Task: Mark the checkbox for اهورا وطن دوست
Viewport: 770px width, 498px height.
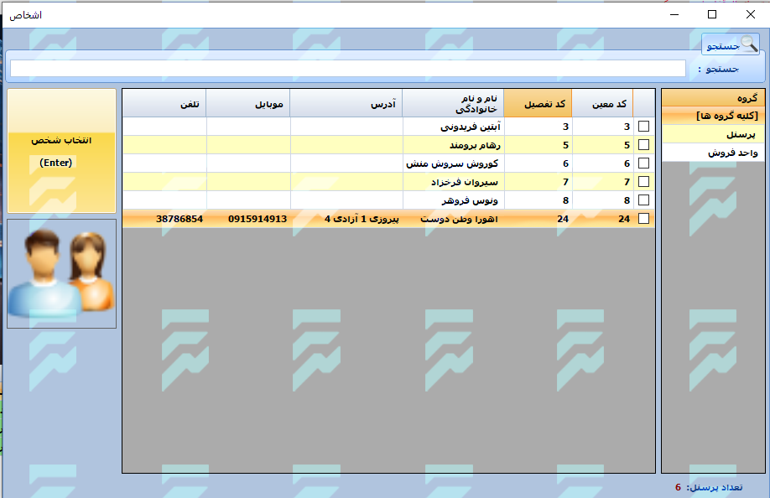Action: click(x=643, y=219)
